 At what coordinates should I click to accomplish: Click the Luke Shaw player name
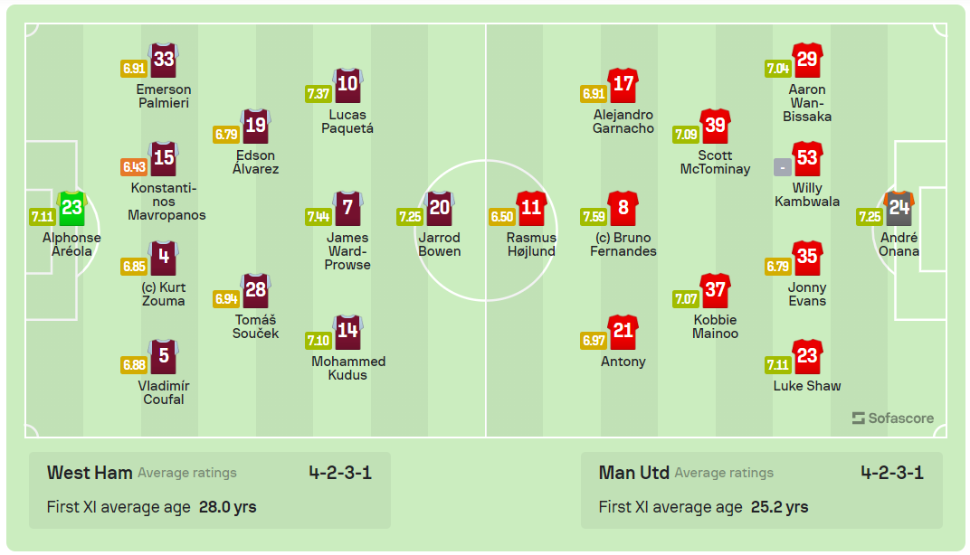[806, 386]
